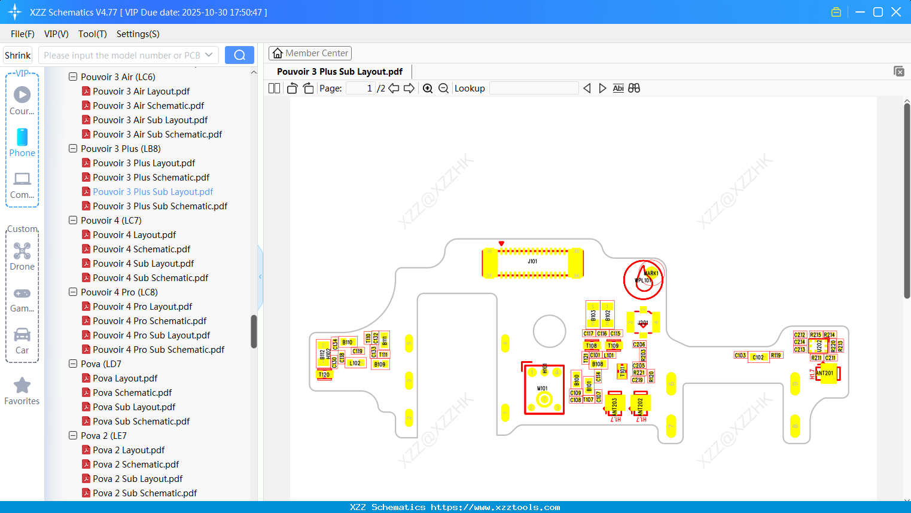Viewport: 911px width, 513px height.
Task: Collapse Pouvoir 3 Plus (LB8) folder
Action: tap(73, 148)
